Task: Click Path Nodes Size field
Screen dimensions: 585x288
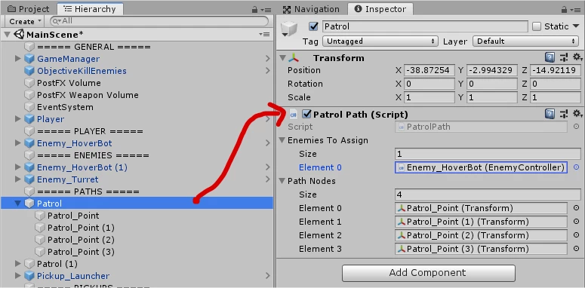Action: pos(488,195)
